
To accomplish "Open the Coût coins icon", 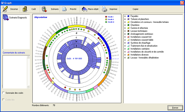I will point(25,9).
